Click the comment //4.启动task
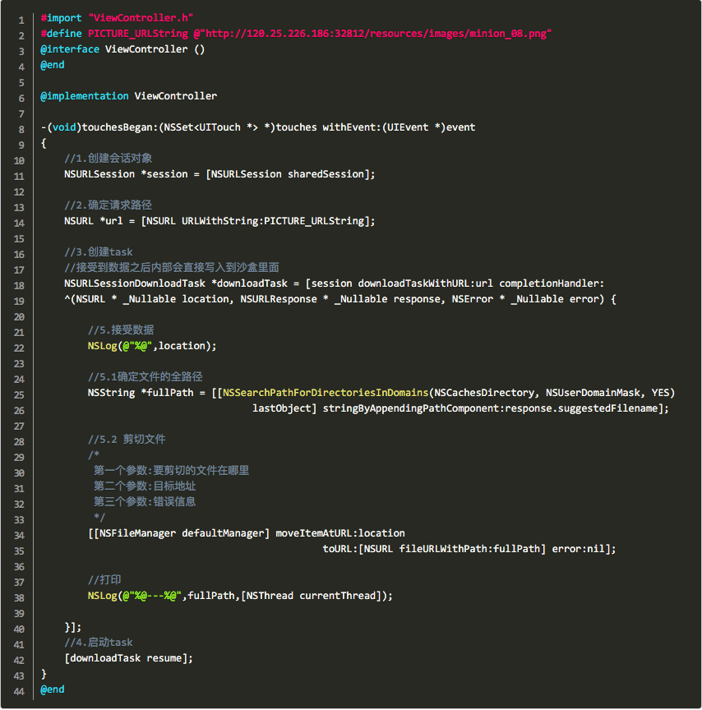The width and height of the screenshot is (702, 710). pyautogui.click(x=99, y=643)
